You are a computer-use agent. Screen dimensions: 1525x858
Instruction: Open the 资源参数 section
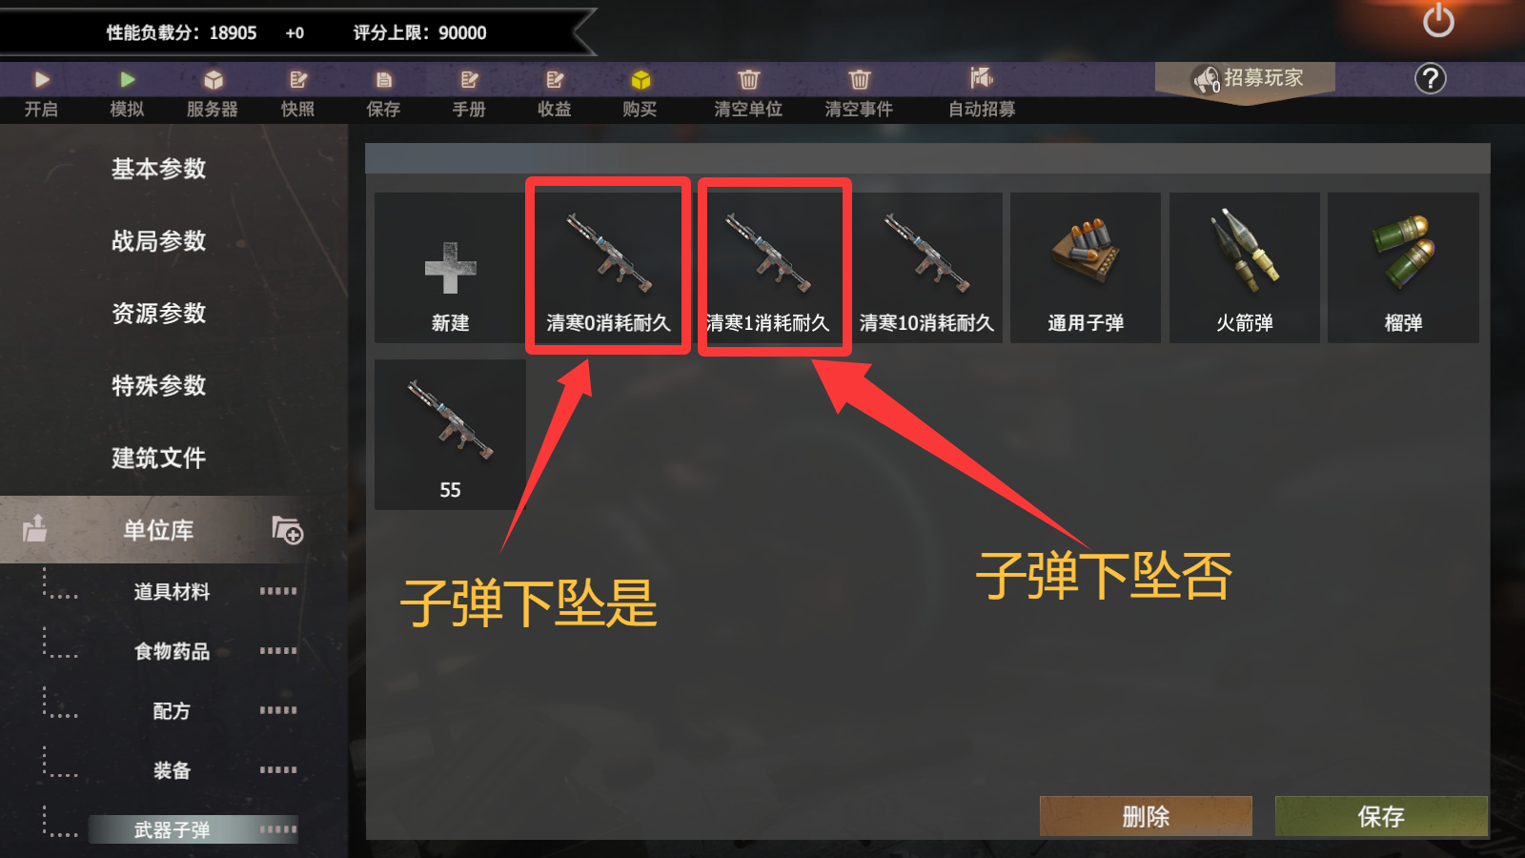click(x=158, y=314)
